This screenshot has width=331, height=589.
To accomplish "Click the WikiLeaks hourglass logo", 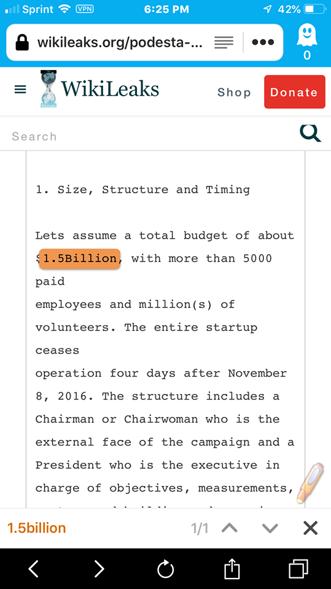I will [x=48, y=89].
